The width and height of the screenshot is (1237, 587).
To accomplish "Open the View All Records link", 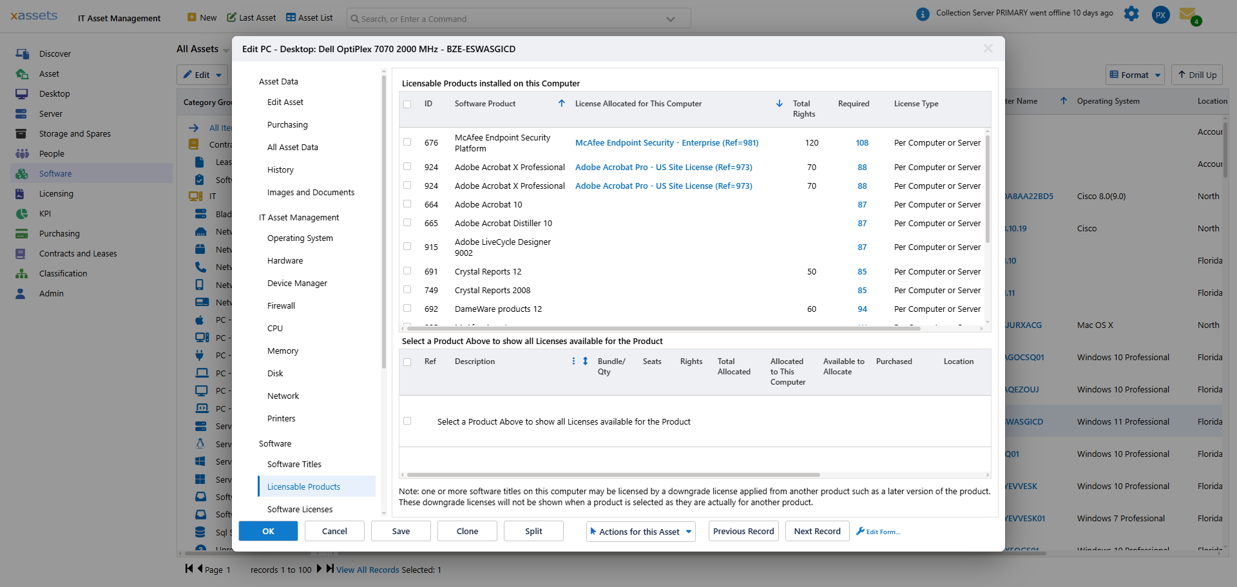I will (x=367, y=570).
